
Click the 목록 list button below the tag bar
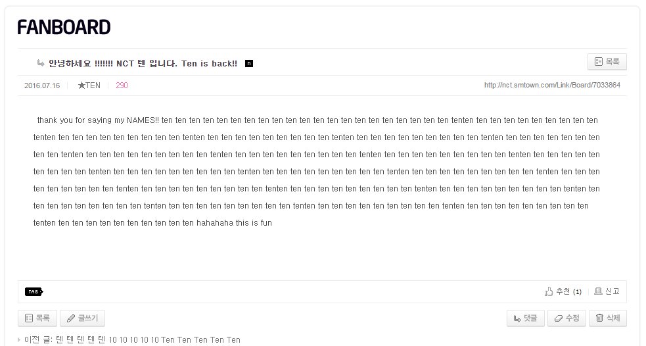click(x=37, y=318)
